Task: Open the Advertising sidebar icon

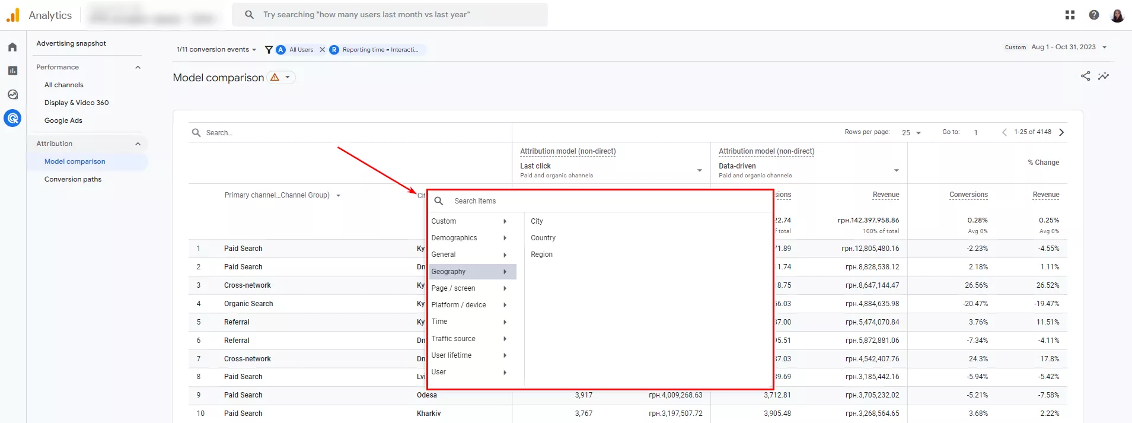Action: coord(12,118)
